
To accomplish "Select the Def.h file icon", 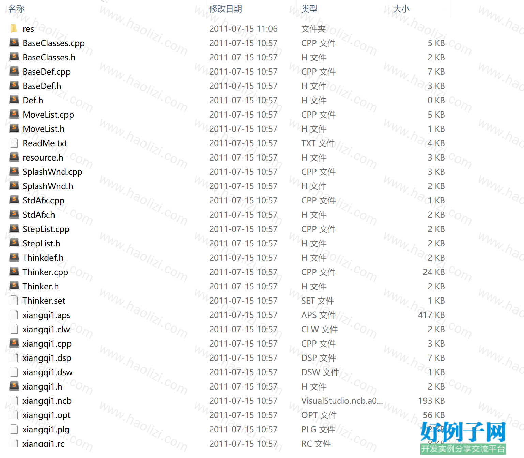I will [14, 100].
